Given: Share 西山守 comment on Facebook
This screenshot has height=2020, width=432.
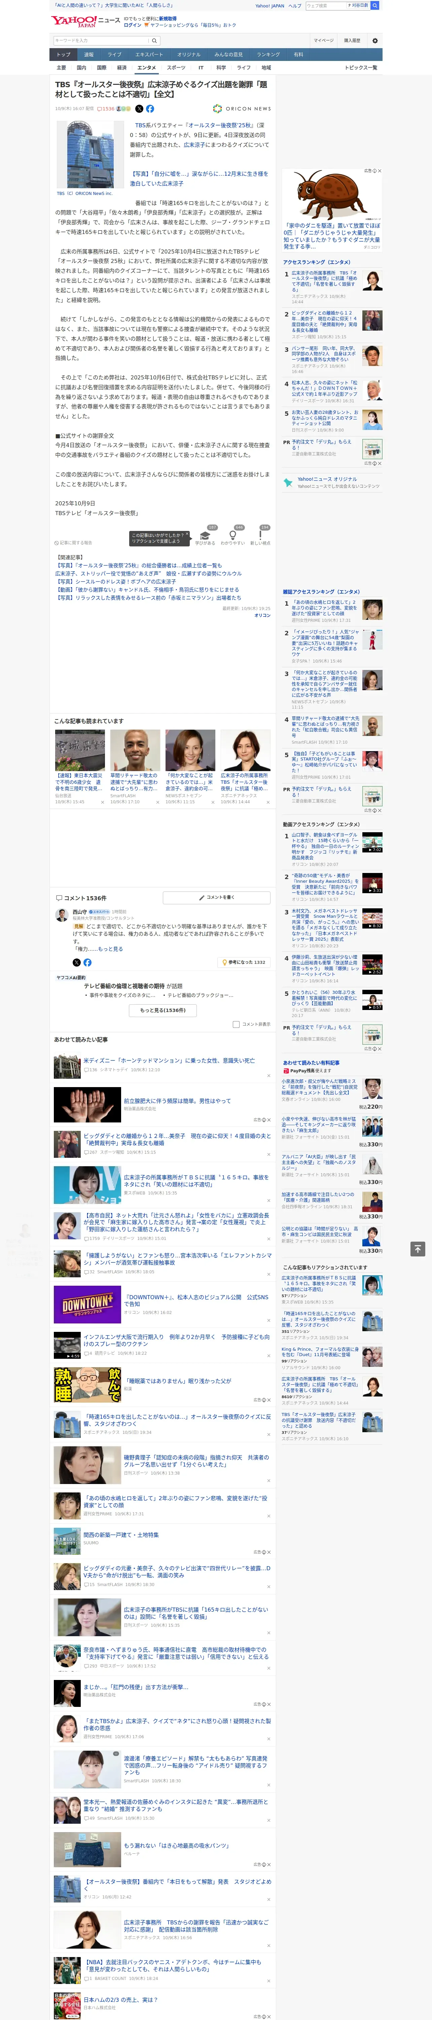Looking at the screenshot, I should pyautogui.click(x=87, y=962).
